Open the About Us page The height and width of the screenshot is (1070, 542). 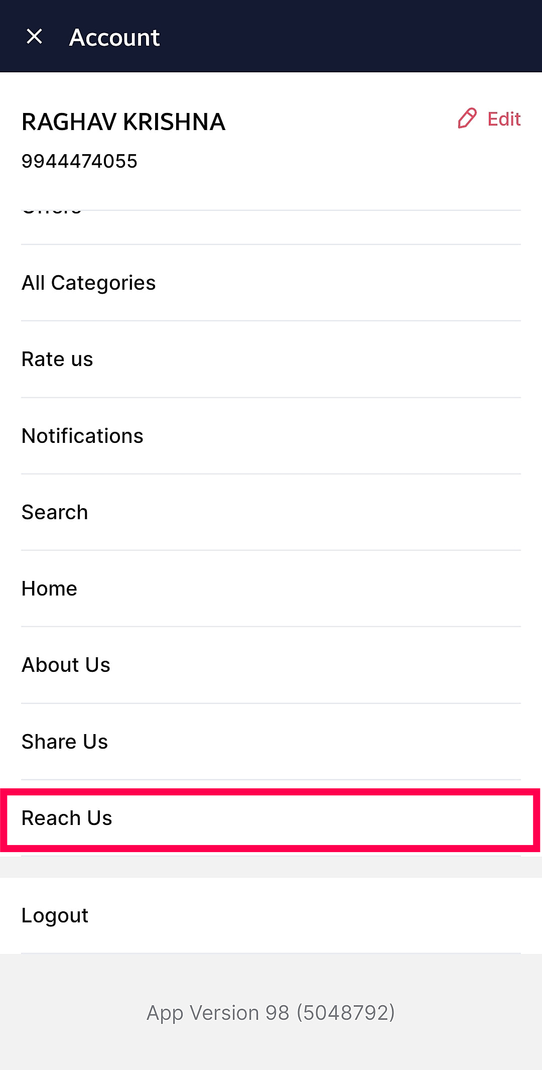tap(66, 665)
